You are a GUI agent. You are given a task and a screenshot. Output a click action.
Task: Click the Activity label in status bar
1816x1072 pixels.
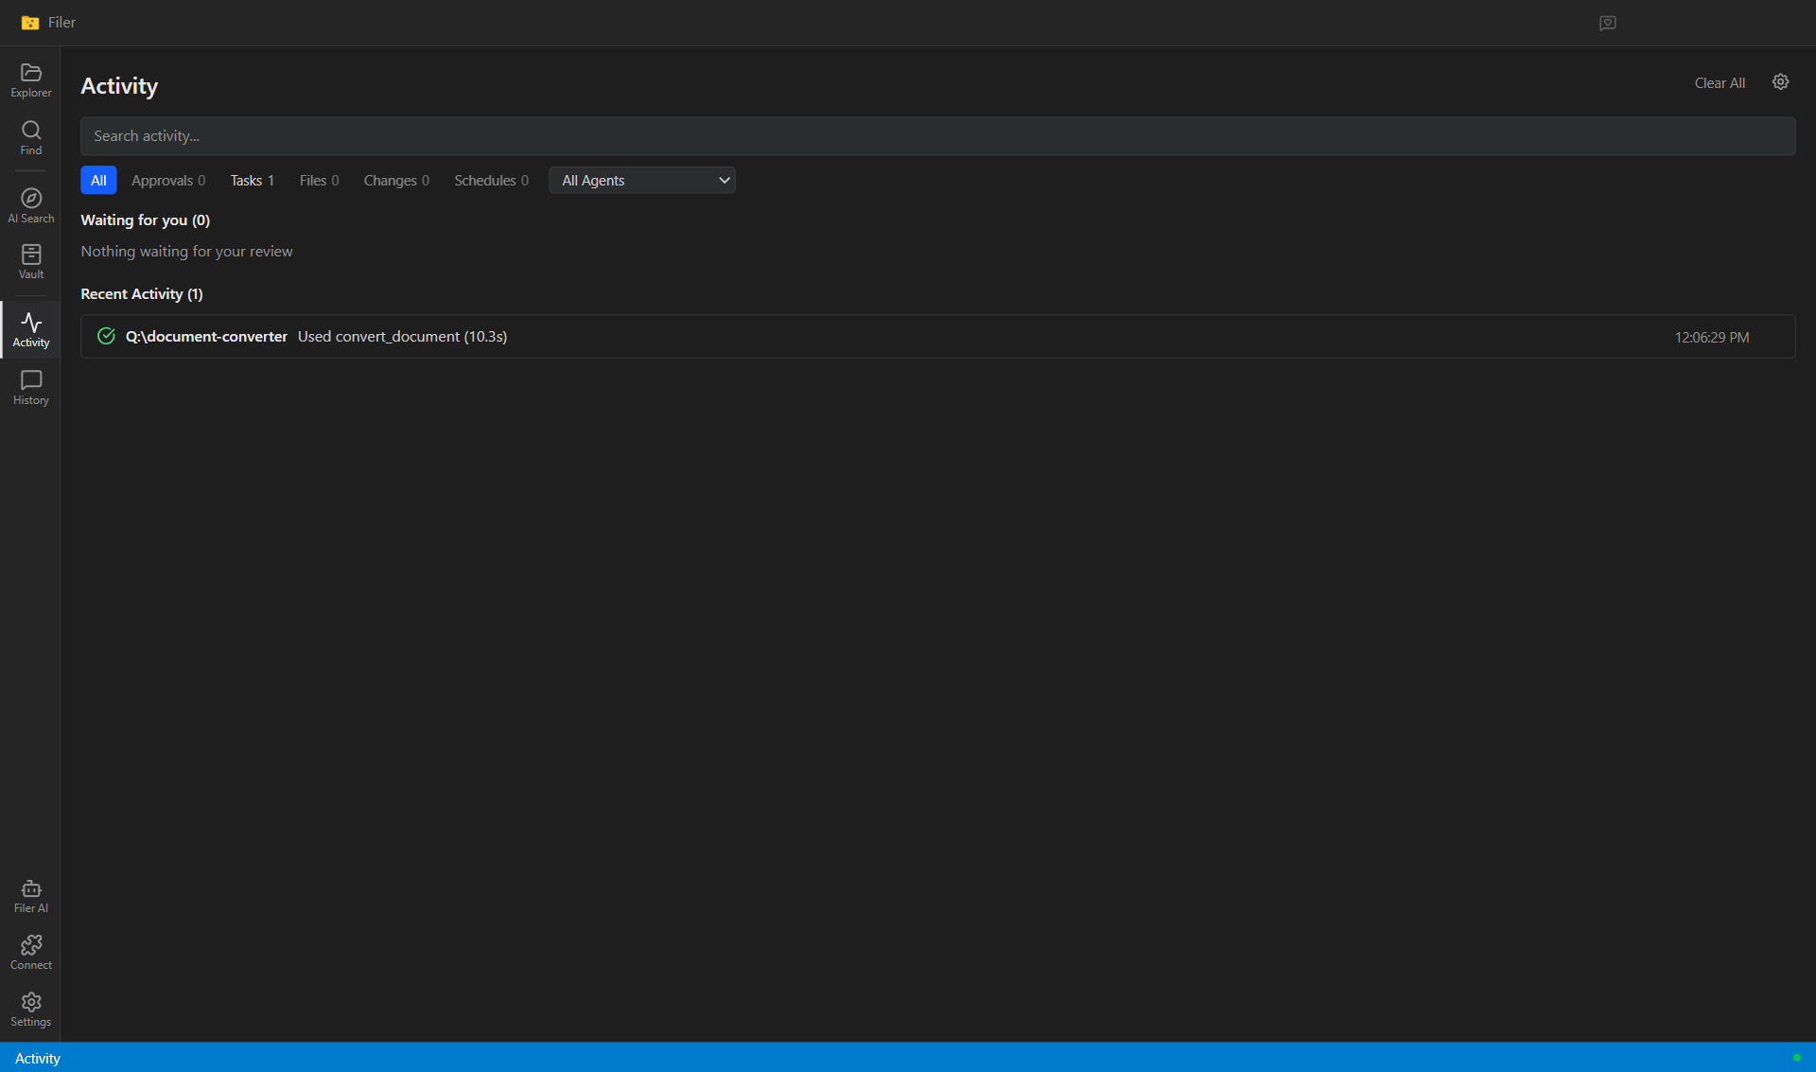pos(38,1059)
